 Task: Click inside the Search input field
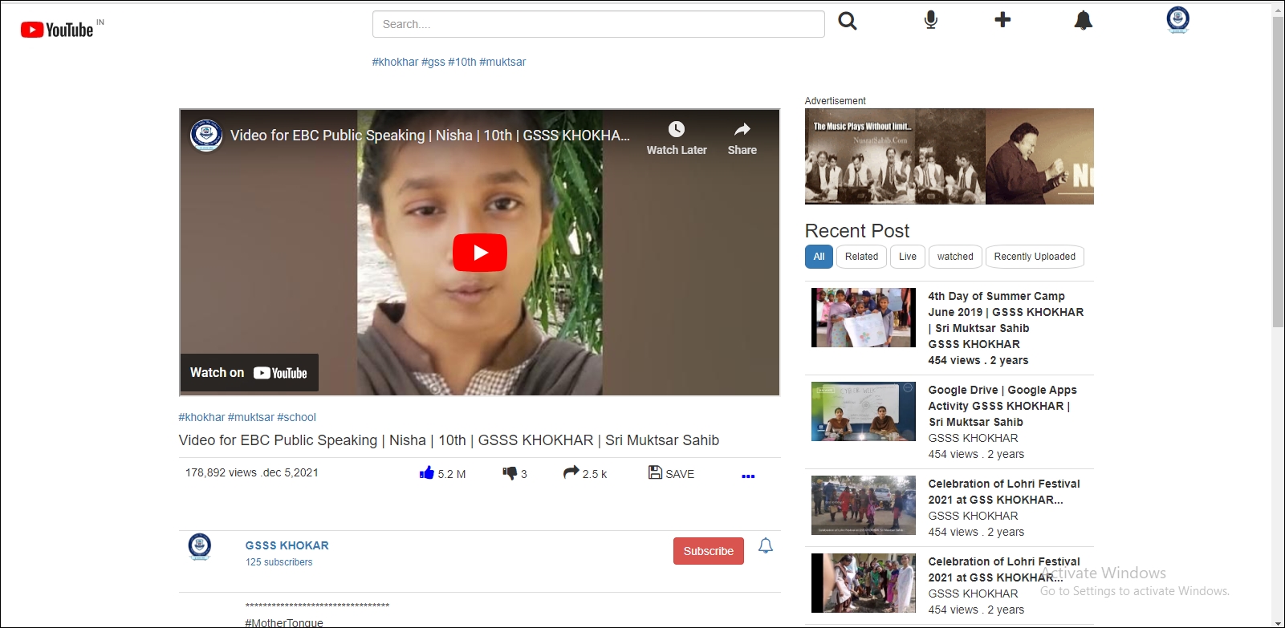(x=598, y=24)
